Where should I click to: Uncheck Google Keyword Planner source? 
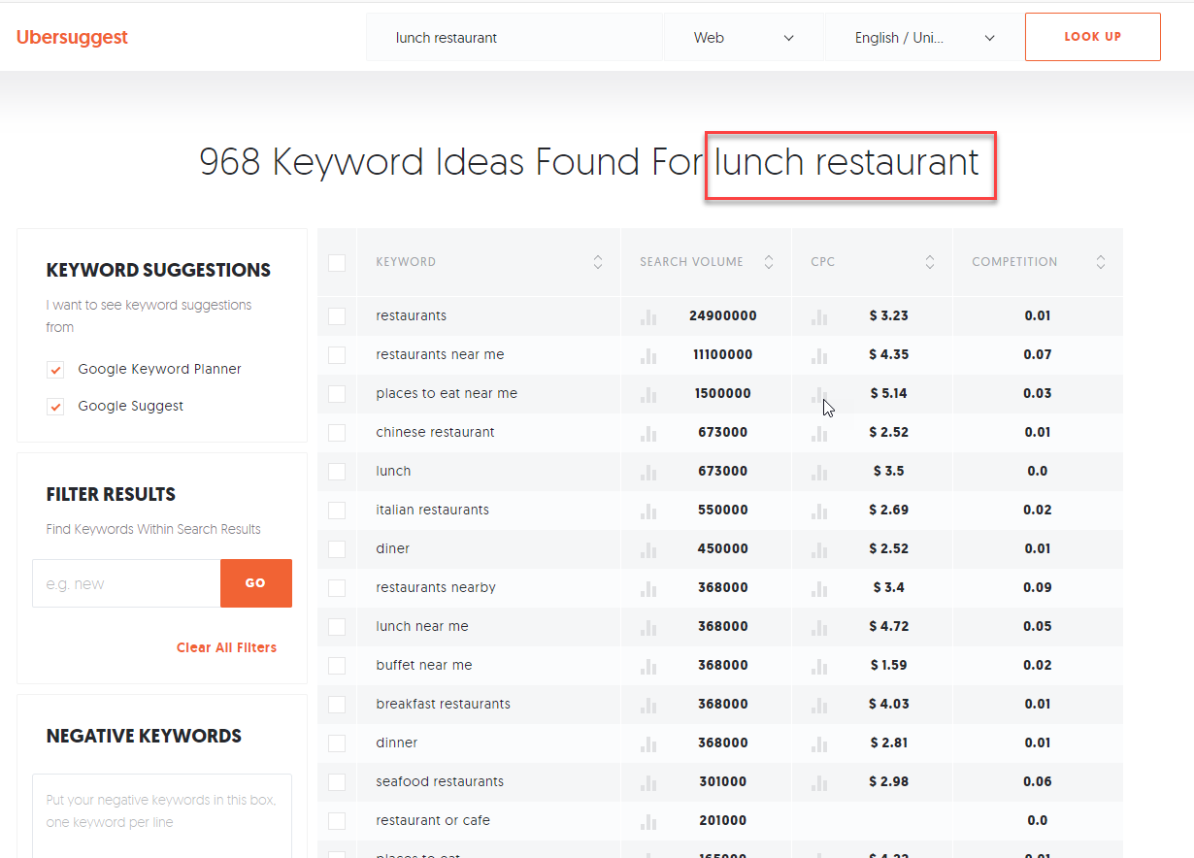pos(55,370)
